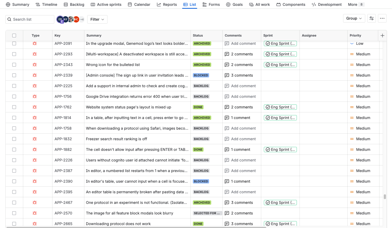Open the Backlog icon in the nav bar
The height and width of the screenshot is (228, 392).
pos(65,4)
